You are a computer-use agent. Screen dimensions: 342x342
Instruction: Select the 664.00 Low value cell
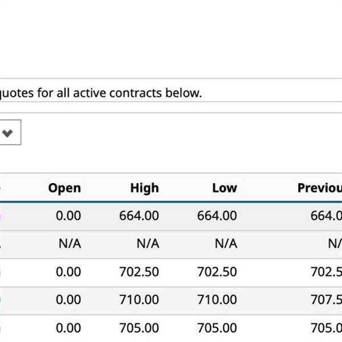point(217,216)
